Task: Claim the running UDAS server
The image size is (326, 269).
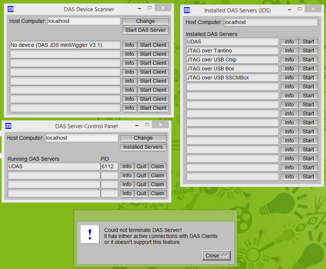Action: pyautogui.click(x=157, y=166)
